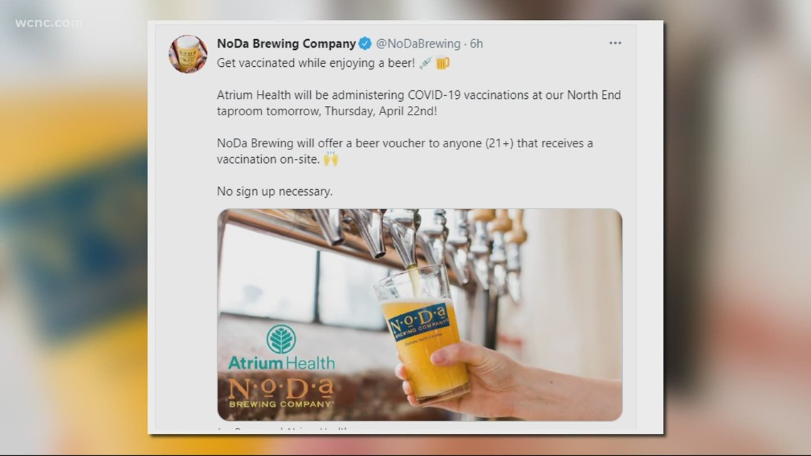Click the Atrium Health vaccination announcement paragraph
The image size is (811, 456).
(x=419, y=103)
